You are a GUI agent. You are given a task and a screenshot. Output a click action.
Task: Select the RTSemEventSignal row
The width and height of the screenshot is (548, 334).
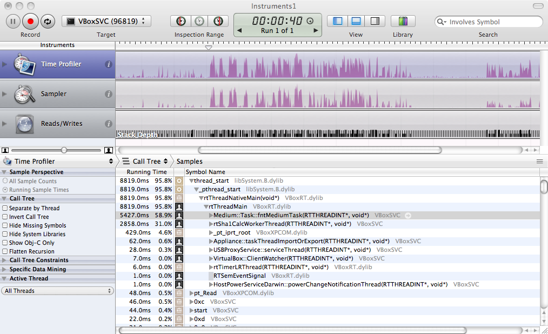click(x=328, y=276)
